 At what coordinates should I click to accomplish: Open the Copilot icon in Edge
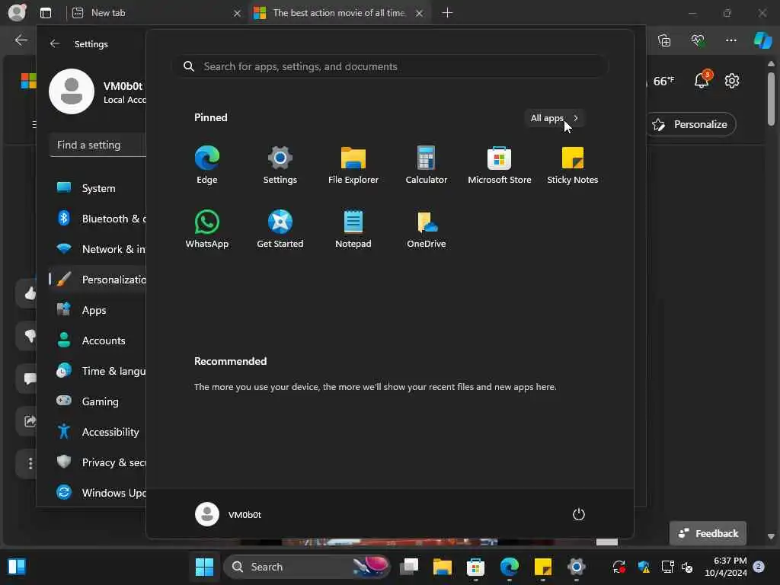coord(762,40)
